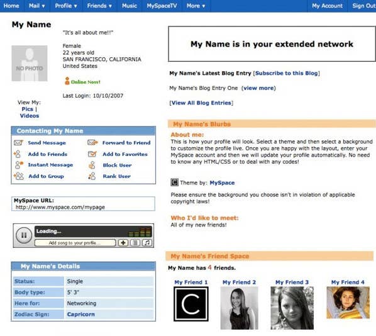
Task: Click view more on blog entry
Action: [258, 88]
